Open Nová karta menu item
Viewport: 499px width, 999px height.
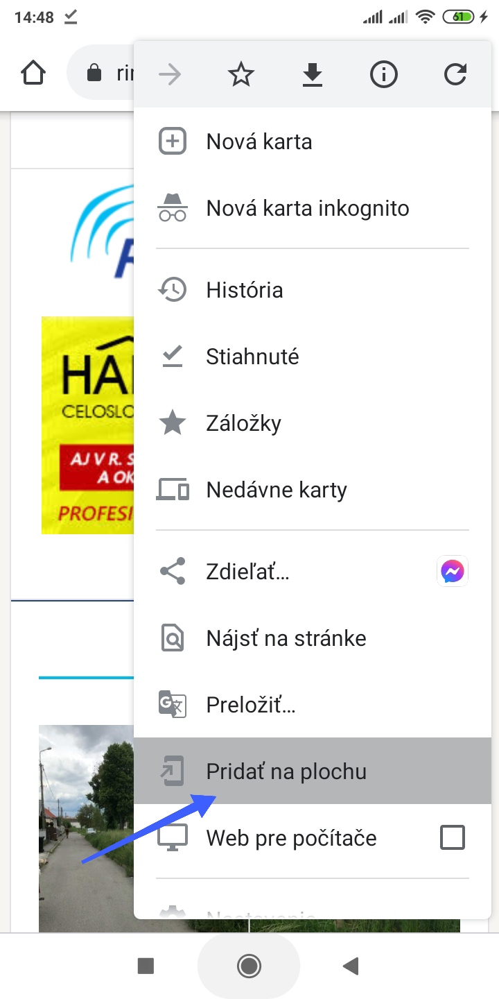[259, 142]
